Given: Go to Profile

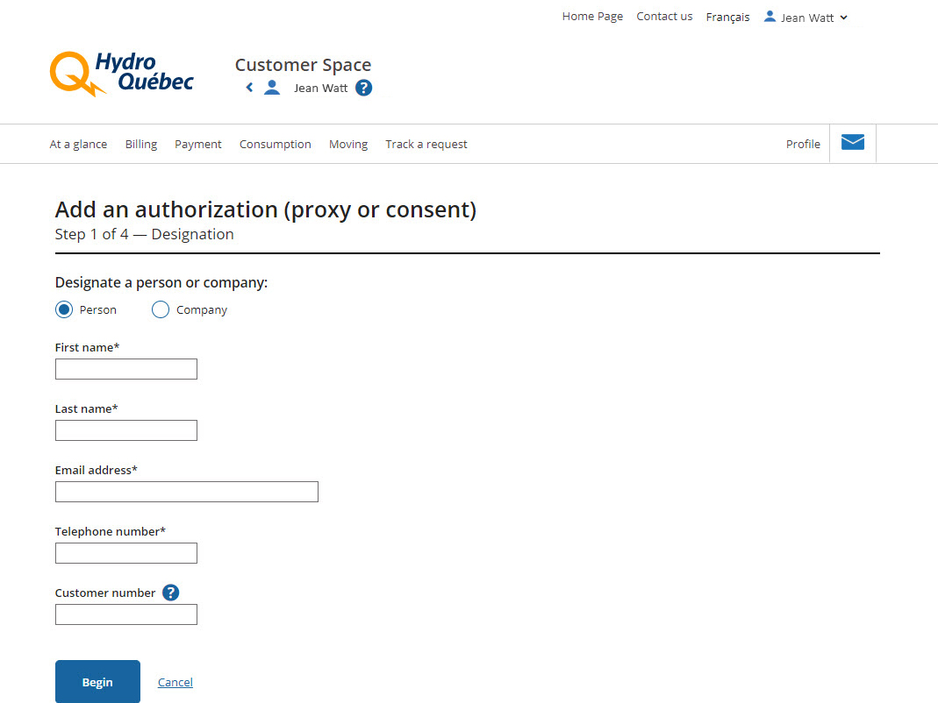Looking at the screenshot, I should tap(803, 144).
